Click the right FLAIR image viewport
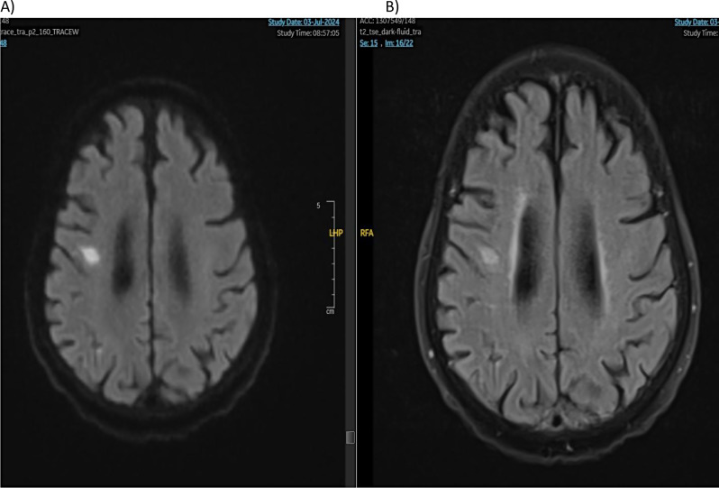The width and height of the screenshot is (719, 488). [538, 253]
